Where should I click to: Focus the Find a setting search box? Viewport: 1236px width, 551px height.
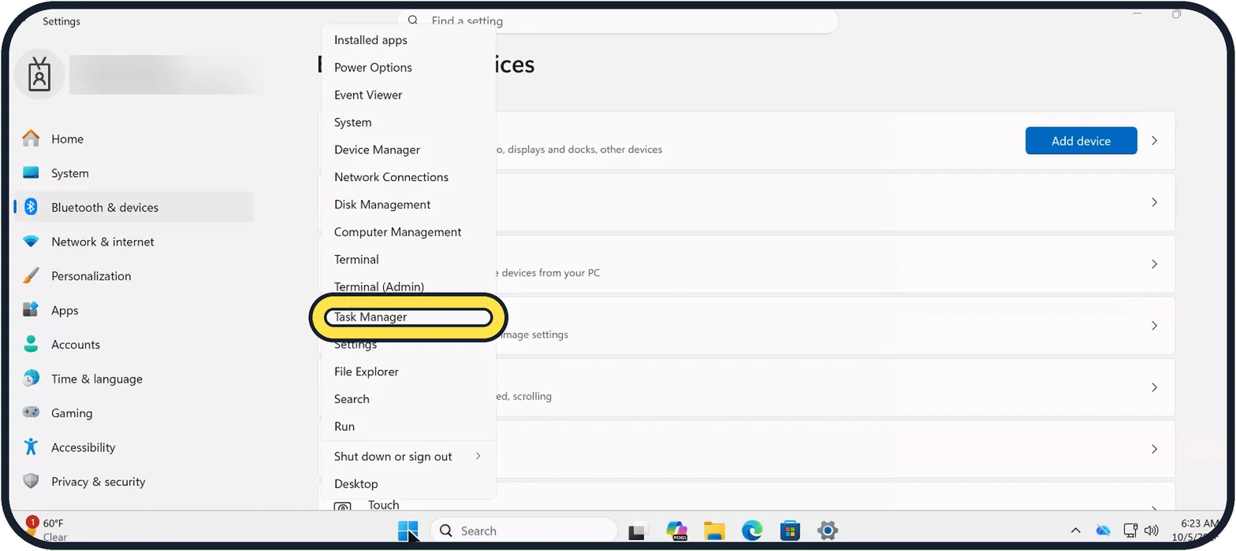618,21
